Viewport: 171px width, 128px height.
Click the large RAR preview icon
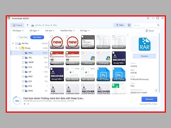[x=144, y=44]
